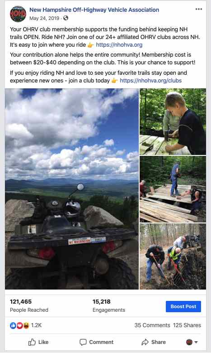Click the May 24, 2019 timestamp

tap(44, 18)
